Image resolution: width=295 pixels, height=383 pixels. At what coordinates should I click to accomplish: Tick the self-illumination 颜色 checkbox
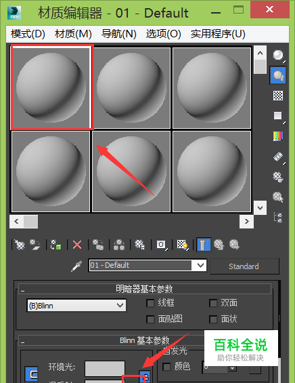(x=166, y=367)
